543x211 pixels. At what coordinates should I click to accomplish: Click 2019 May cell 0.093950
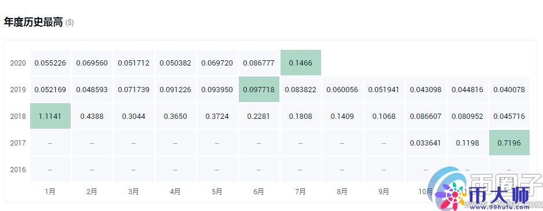[217, 90]
